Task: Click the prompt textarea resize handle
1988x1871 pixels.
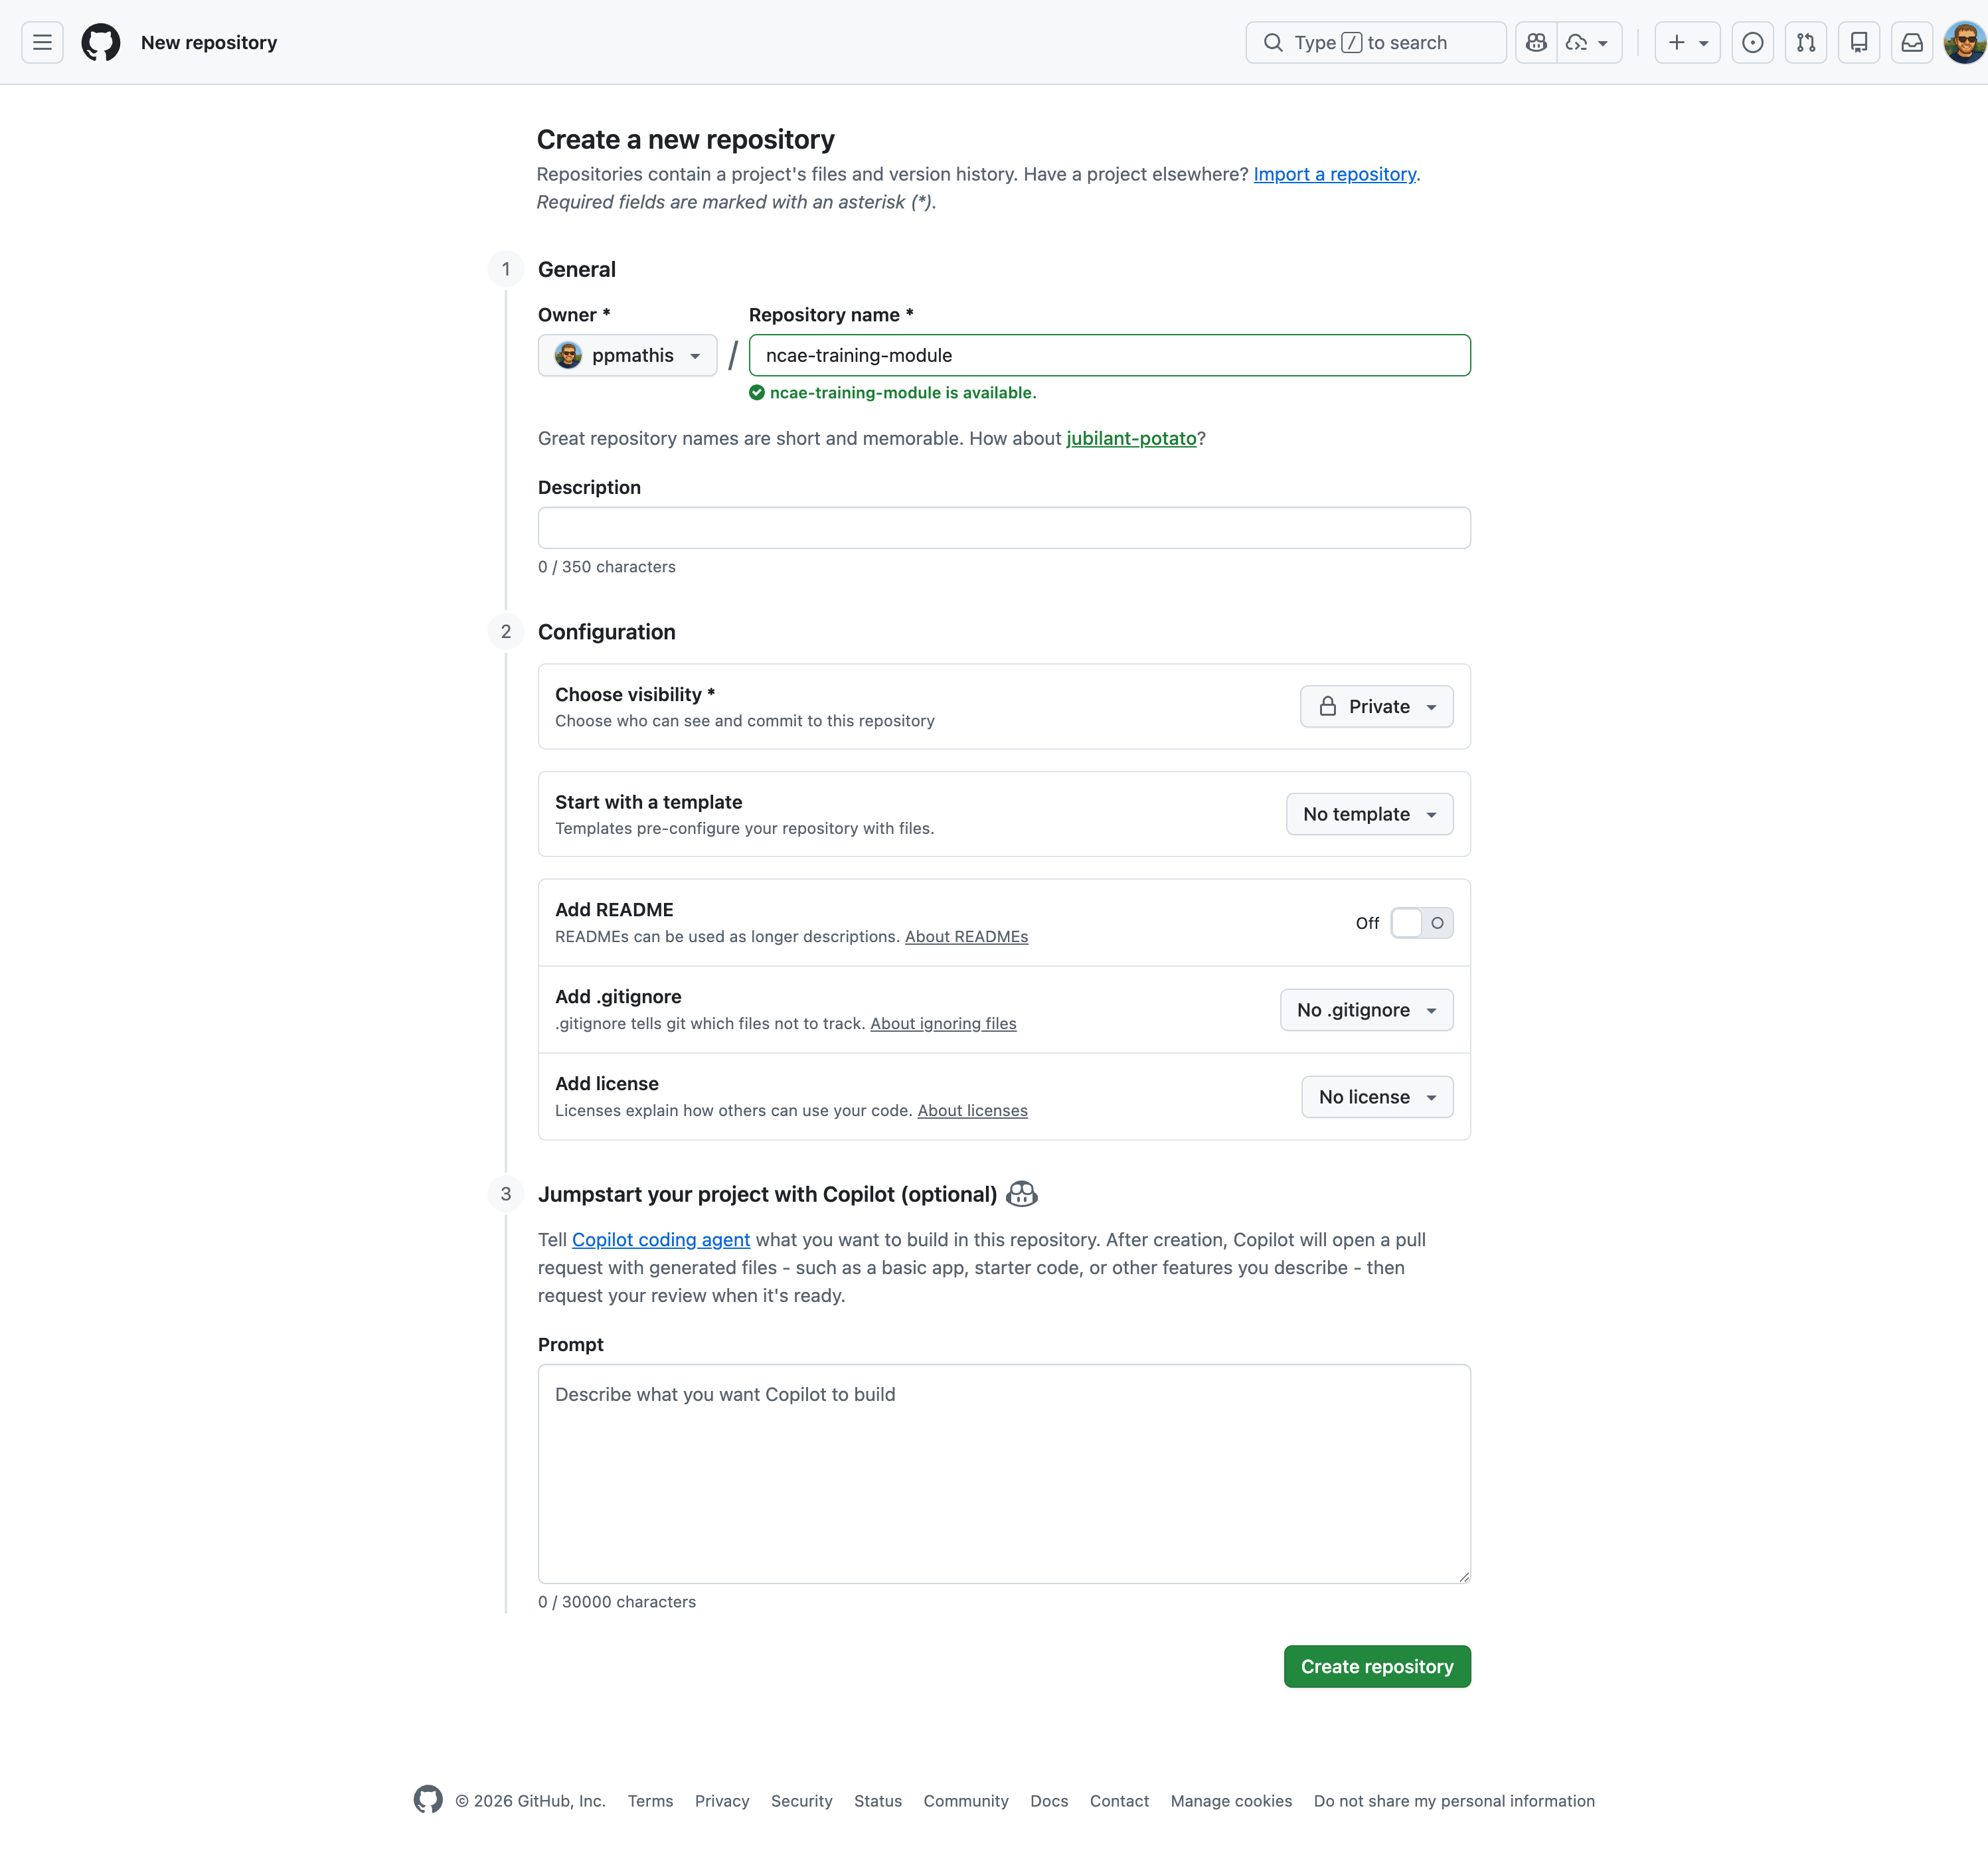Action: click(x=1463, y=1577)
